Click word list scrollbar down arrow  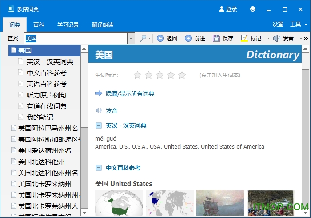84,213
